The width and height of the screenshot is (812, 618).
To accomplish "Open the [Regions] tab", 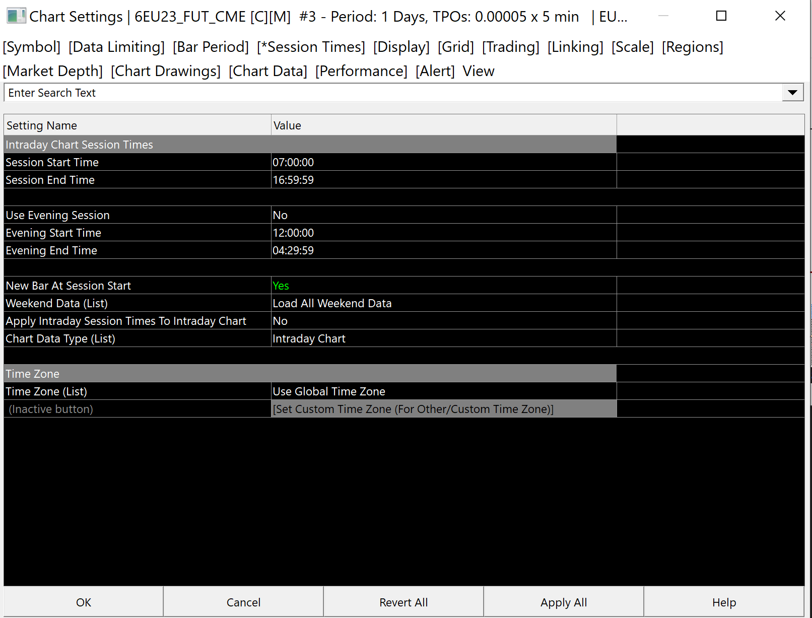I will pyautogui.click(x=693, y=47).
